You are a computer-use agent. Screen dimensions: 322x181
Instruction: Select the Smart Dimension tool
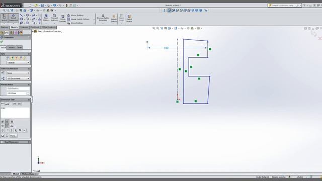[14, 18]
